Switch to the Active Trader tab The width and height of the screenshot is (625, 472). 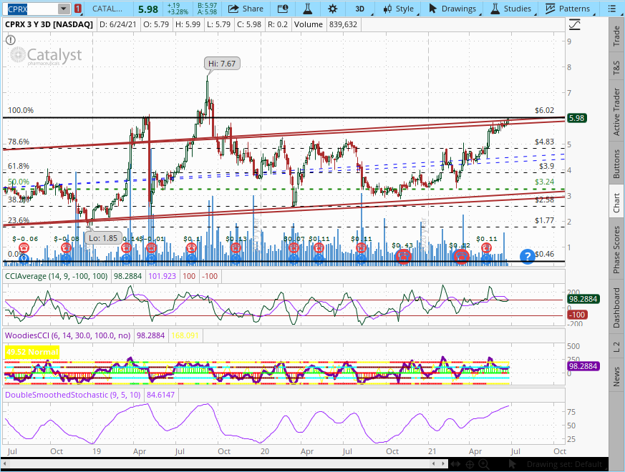(x=616, y=112)
